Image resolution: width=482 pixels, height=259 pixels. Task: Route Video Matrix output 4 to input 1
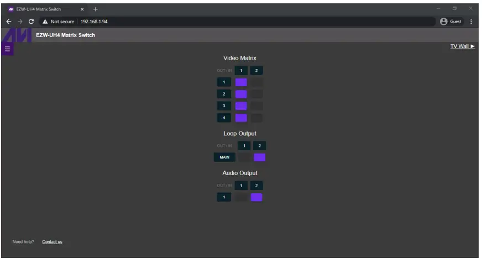(x=241, y=118)
